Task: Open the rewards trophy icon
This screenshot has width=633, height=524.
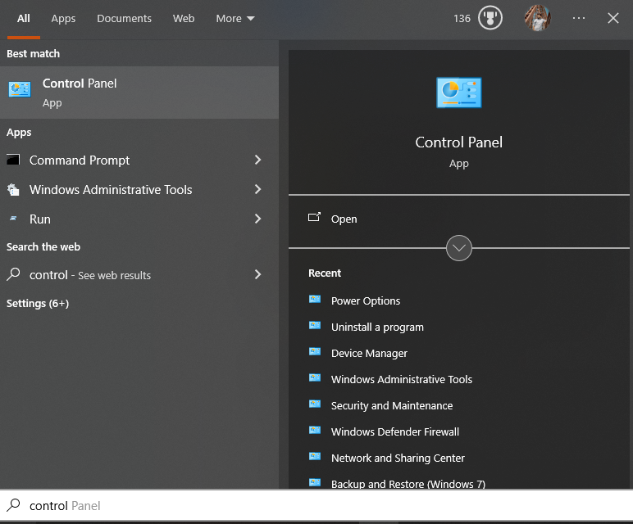Action: coord(490,18)
